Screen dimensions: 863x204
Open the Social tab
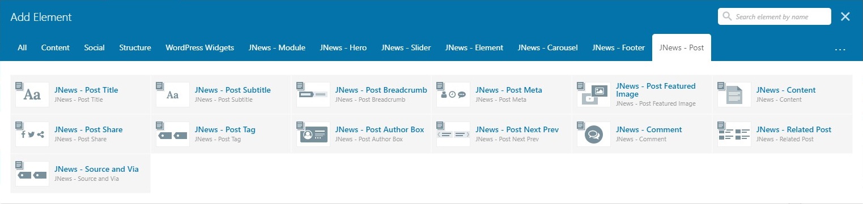coord(95,47)
